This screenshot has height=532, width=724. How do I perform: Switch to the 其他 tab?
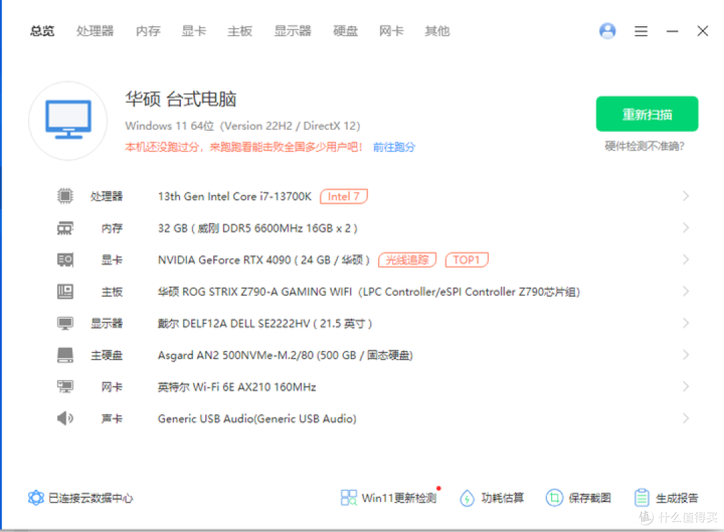[x=437, y=31]
